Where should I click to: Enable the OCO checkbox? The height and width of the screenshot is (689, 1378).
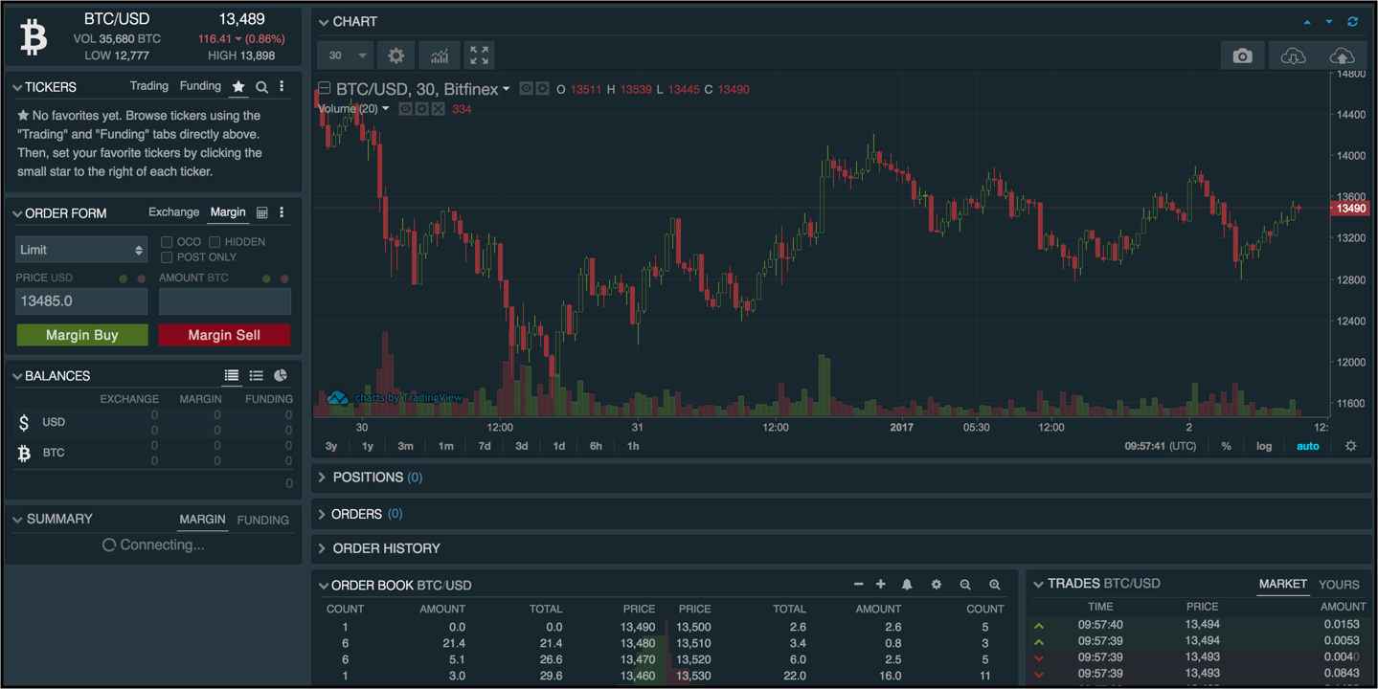[x=167, y=242]
